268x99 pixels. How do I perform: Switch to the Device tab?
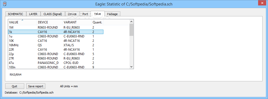pyautogui.click(x=72, y=14)
